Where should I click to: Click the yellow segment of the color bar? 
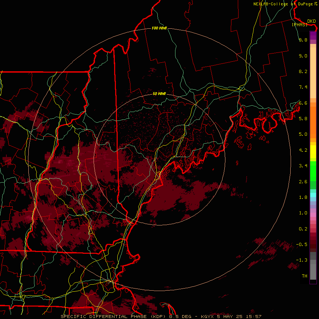pyautogui.click(x=313, y=152)
